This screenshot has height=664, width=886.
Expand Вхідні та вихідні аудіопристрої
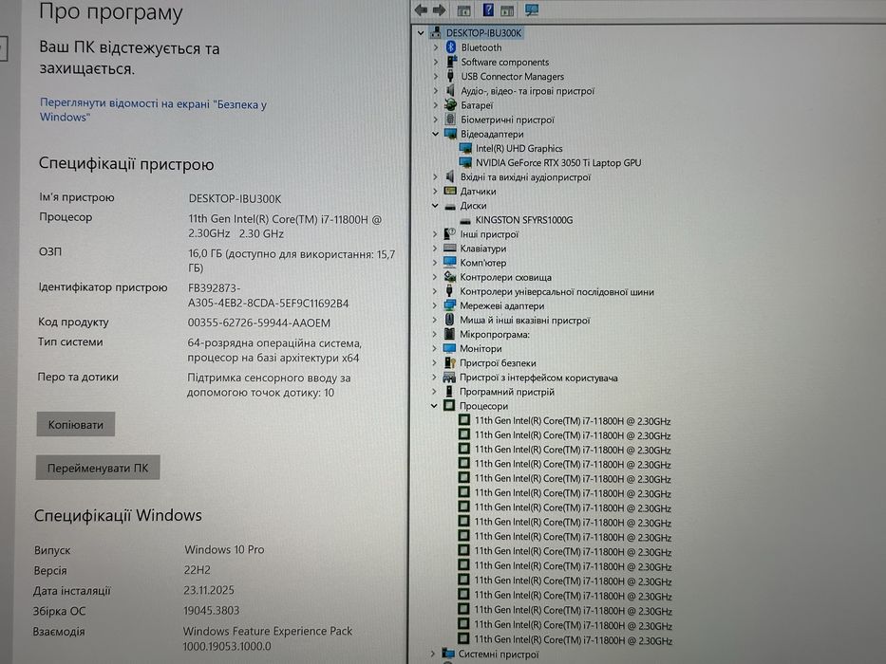(x=435, y=176)
